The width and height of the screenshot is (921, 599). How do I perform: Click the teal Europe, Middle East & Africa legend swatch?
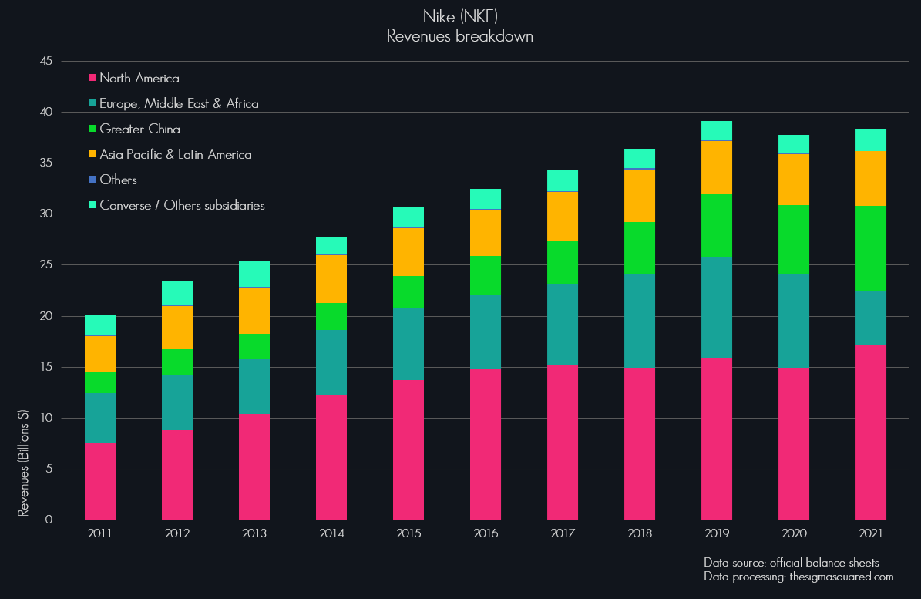point(93,104)
